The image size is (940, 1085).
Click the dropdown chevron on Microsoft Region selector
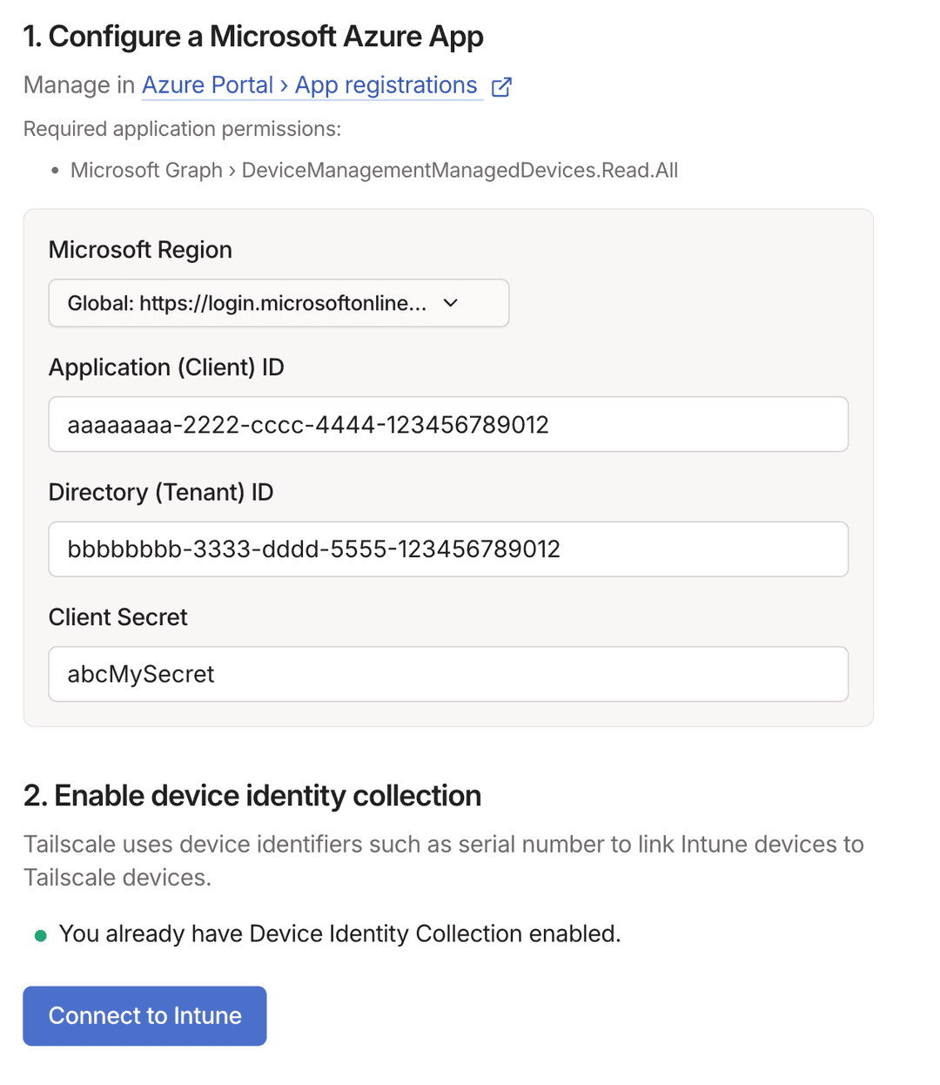pyautogui.click(x=451, y=303)
